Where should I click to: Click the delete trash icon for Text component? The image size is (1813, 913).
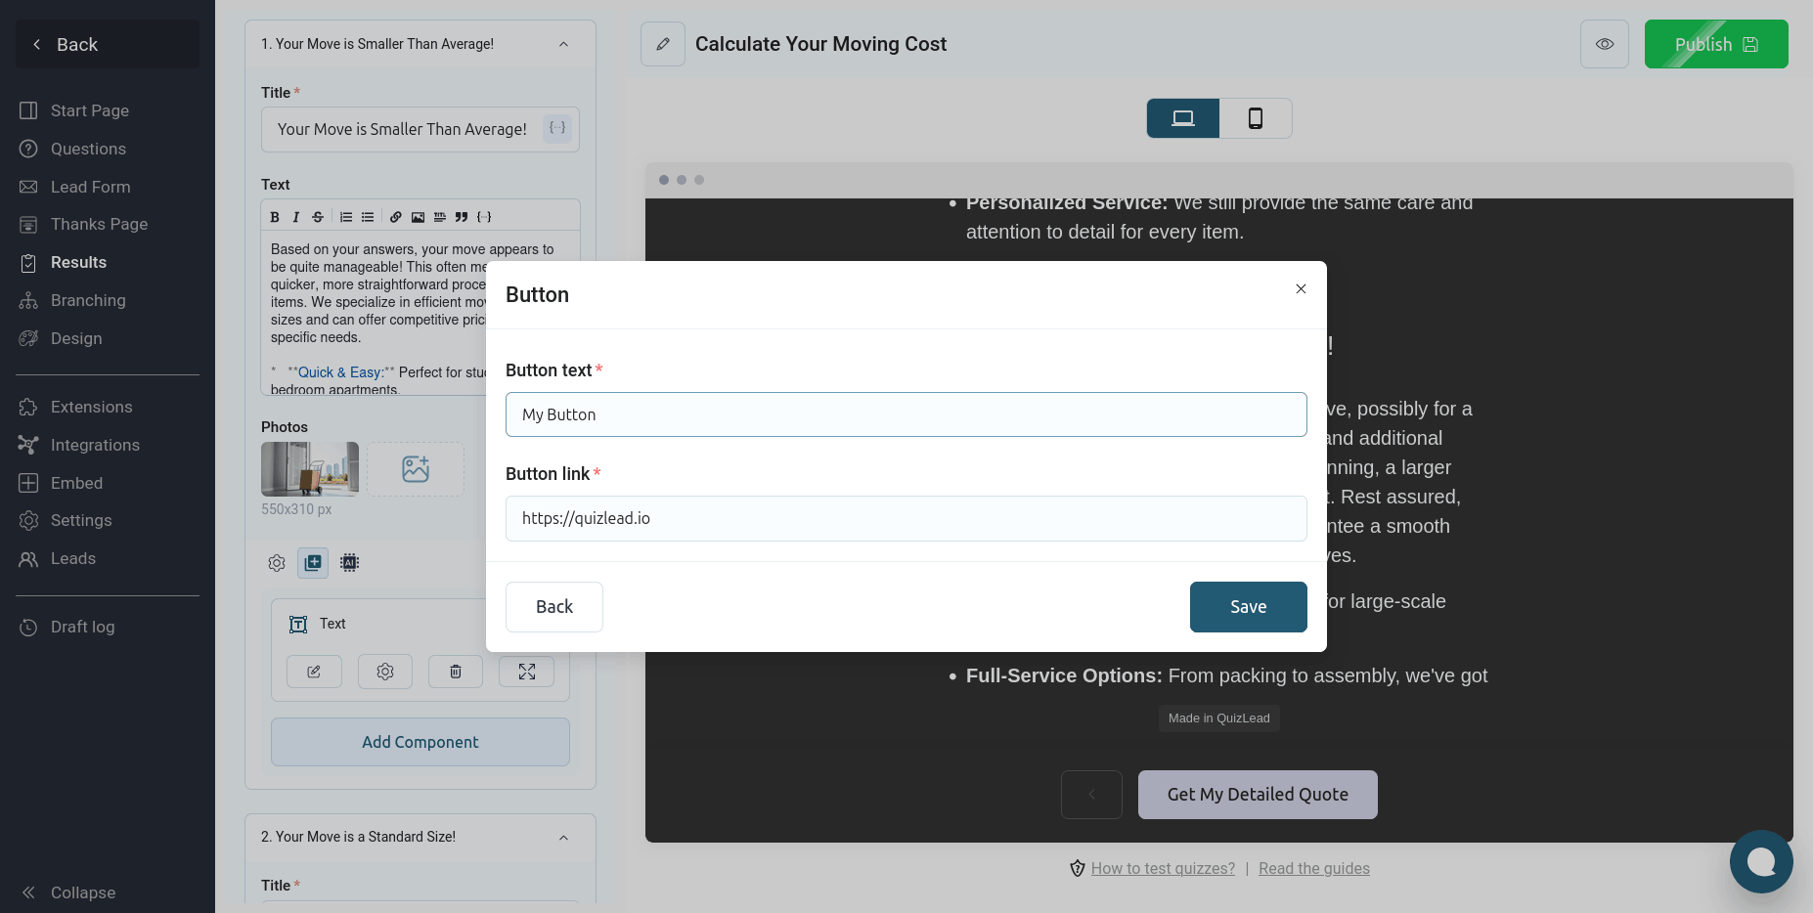[455, 672]
